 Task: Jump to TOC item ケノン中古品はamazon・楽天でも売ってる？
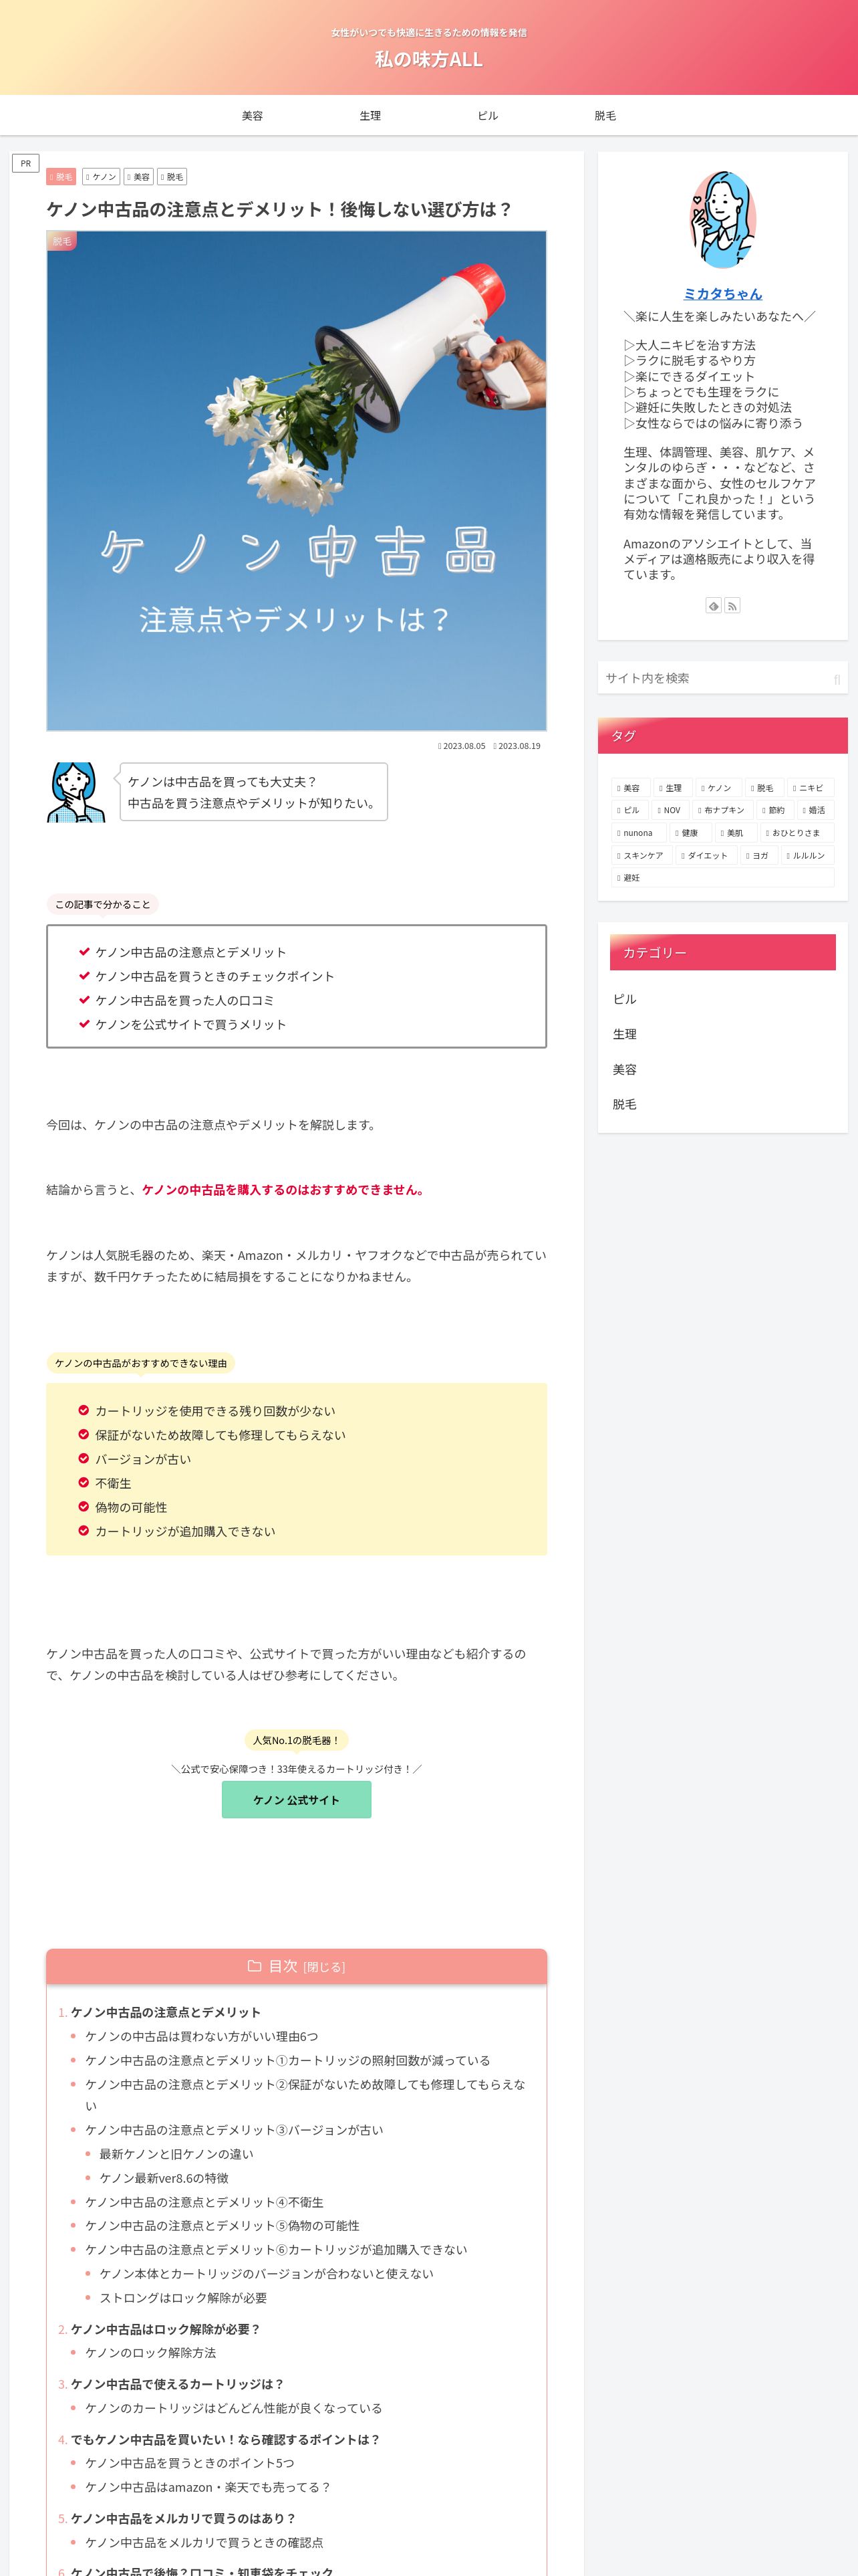(208, 2487)
